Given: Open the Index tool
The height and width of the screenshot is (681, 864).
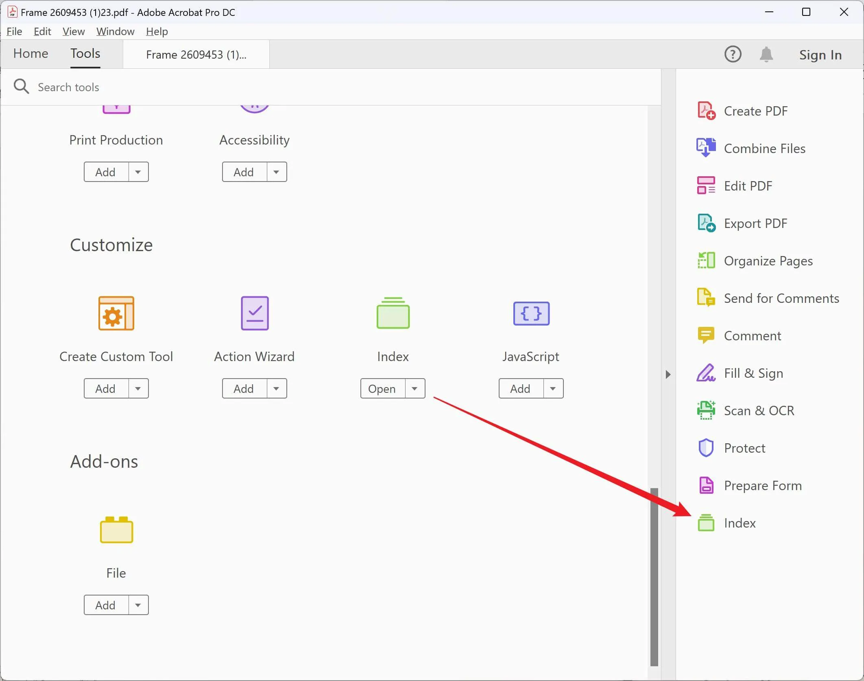Looking at the screenshot, I should point(739,522).
